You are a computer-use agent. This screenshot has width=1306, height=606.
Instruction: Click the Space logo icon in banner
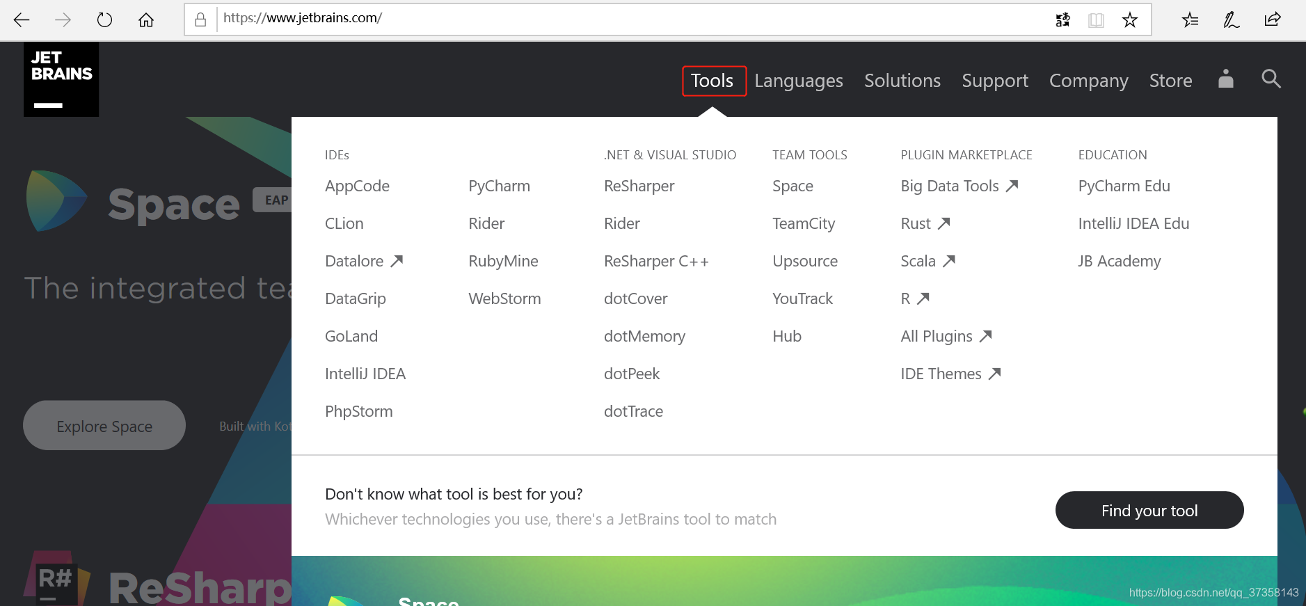56,201
